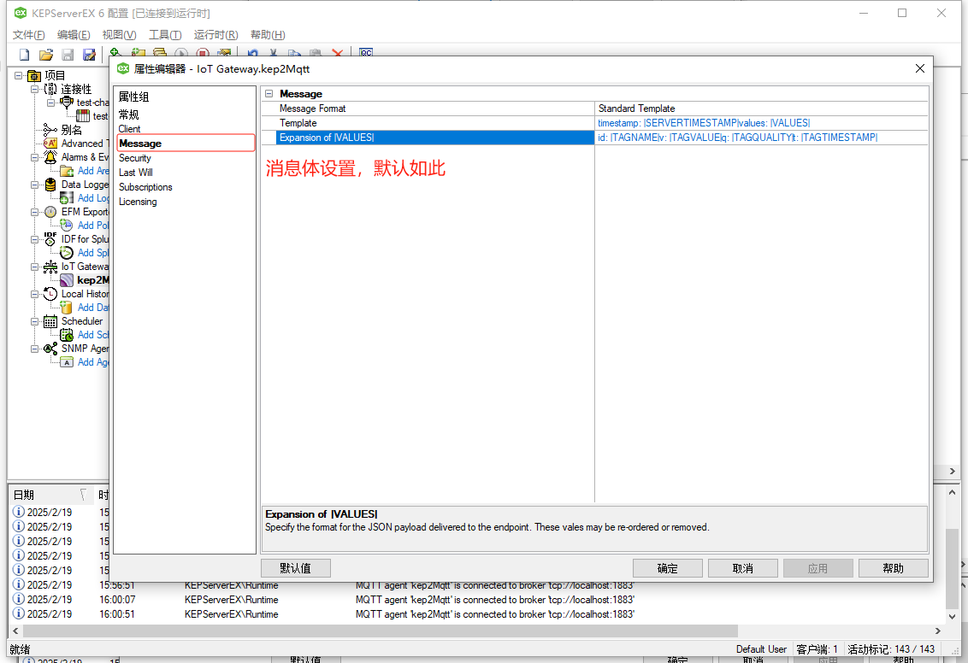Screen dimensions: 968x663
Task: Collapse the Data Logger node
Action: tap(34, 185)
